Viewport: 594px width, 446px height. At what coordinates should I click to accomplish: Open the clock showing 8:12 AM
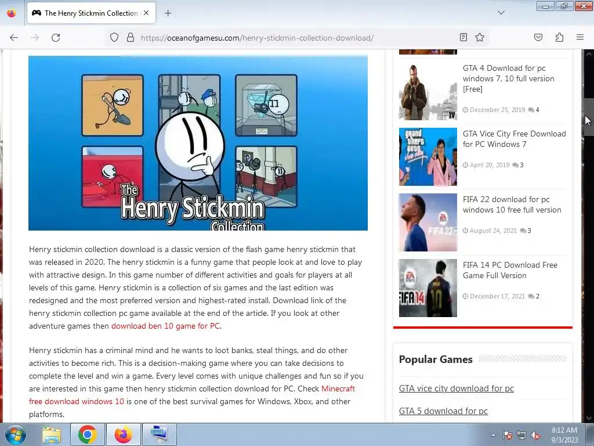point(564,435)
